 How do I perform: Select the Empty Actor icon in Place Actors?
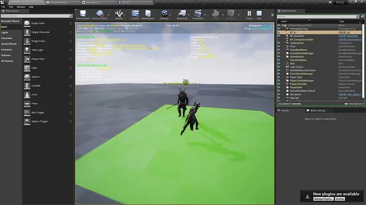27,23
